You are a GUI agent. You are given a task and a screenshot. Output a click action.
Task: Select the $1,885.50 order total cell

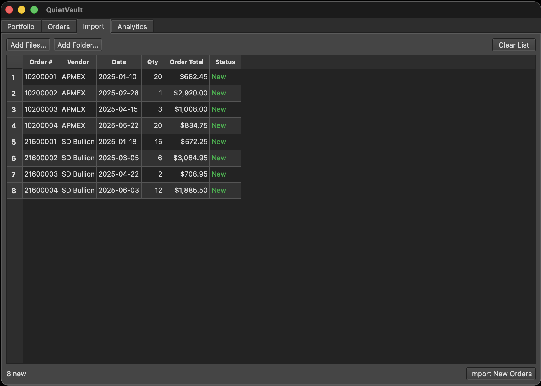pos(187,191)
